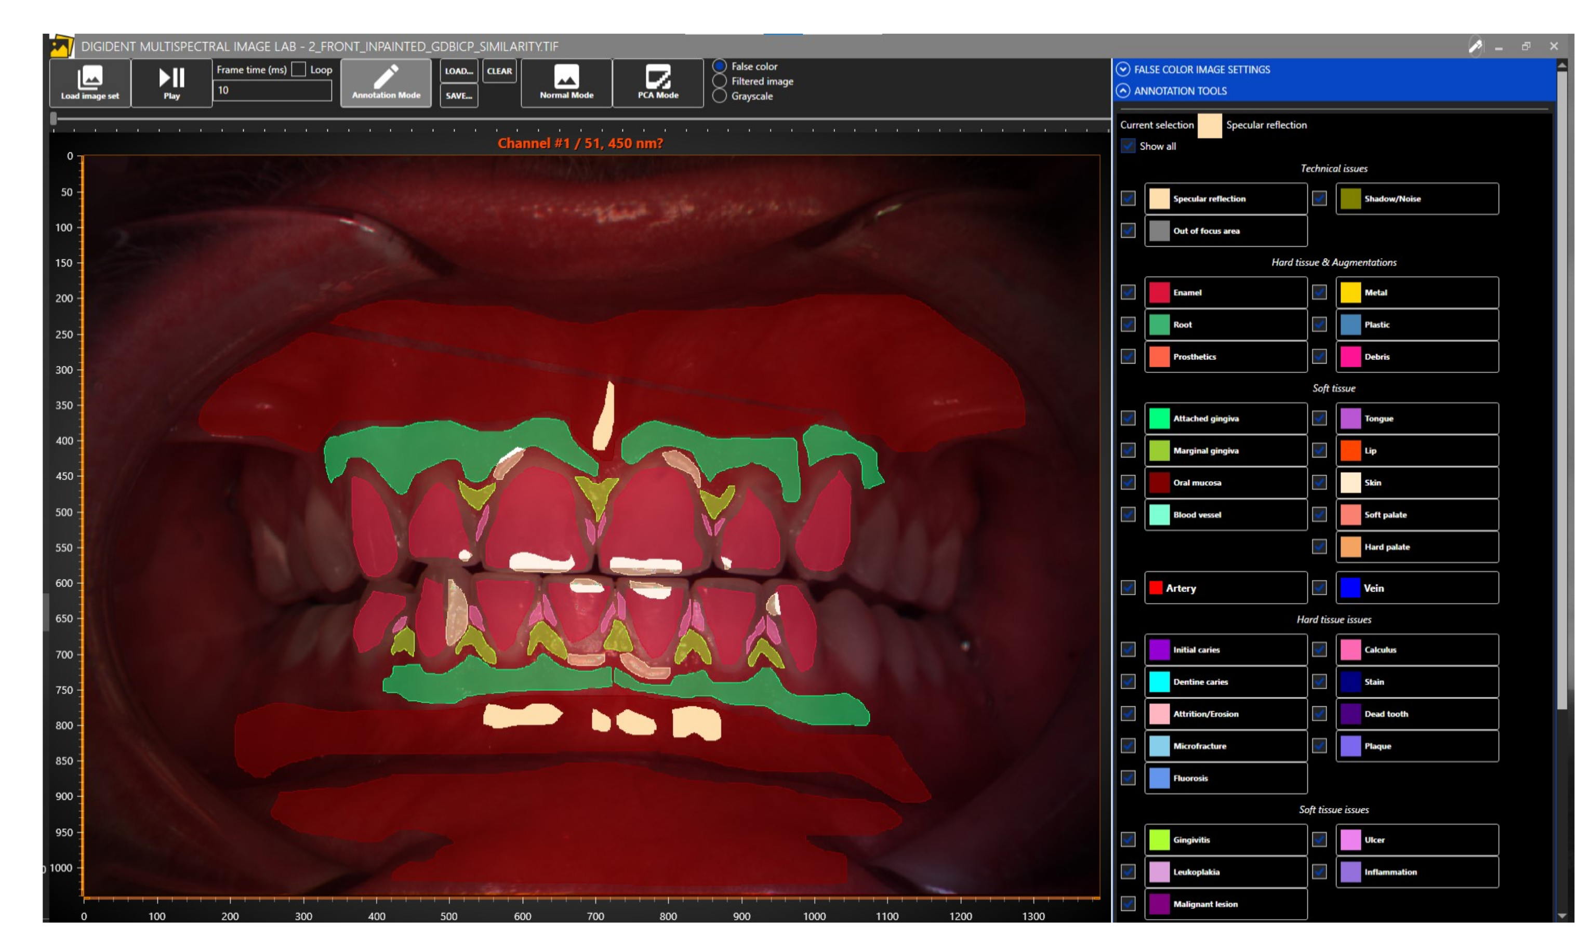Select the Attached gingiva color swatch

(1159, 419)
